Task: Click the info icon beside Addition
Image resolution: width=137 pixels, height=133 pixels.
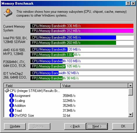Action: (x=12, y=105)
